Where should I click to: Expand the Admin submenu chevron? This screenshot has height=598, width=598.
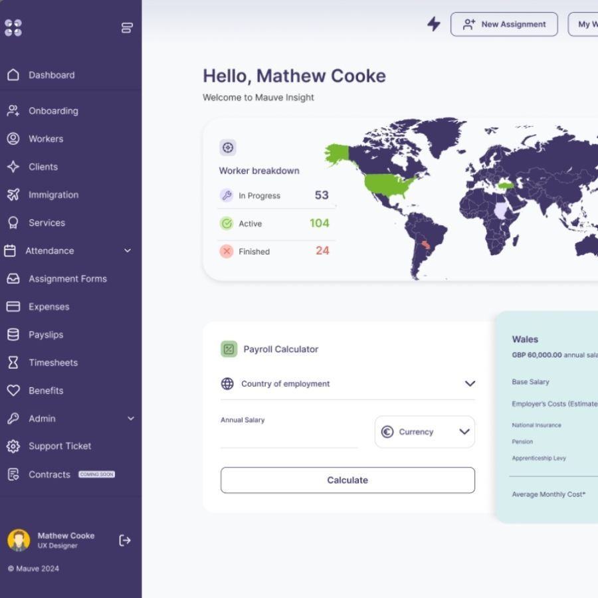pyautogui.click(x=130, y=419)
